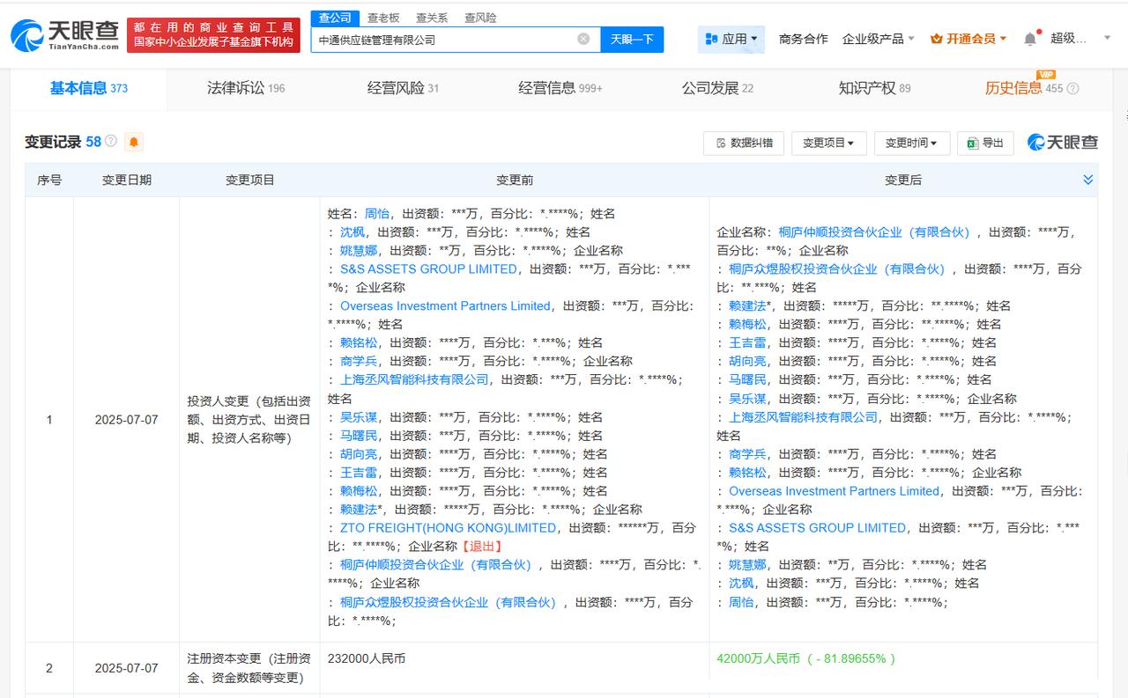The image size is (1128, 698).
Task: Select the 法律诉讼 196 tab
Action: 246,88
